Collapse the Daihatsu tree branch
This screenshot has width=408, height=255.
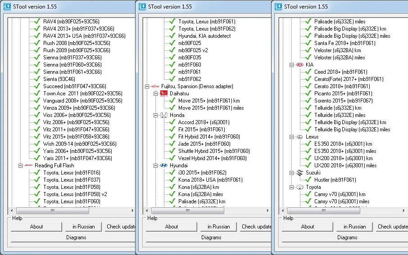156,94
